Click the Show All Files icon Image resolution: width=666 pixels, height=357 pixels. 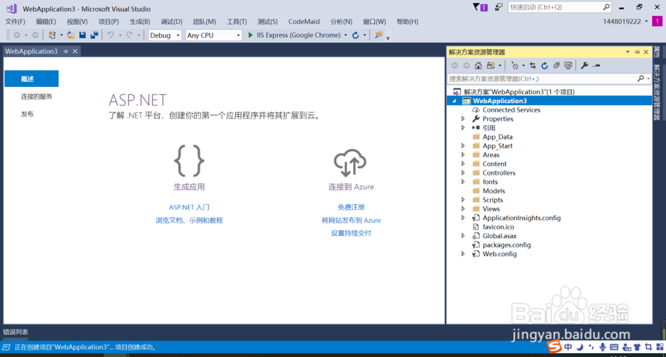click(568, 65)
